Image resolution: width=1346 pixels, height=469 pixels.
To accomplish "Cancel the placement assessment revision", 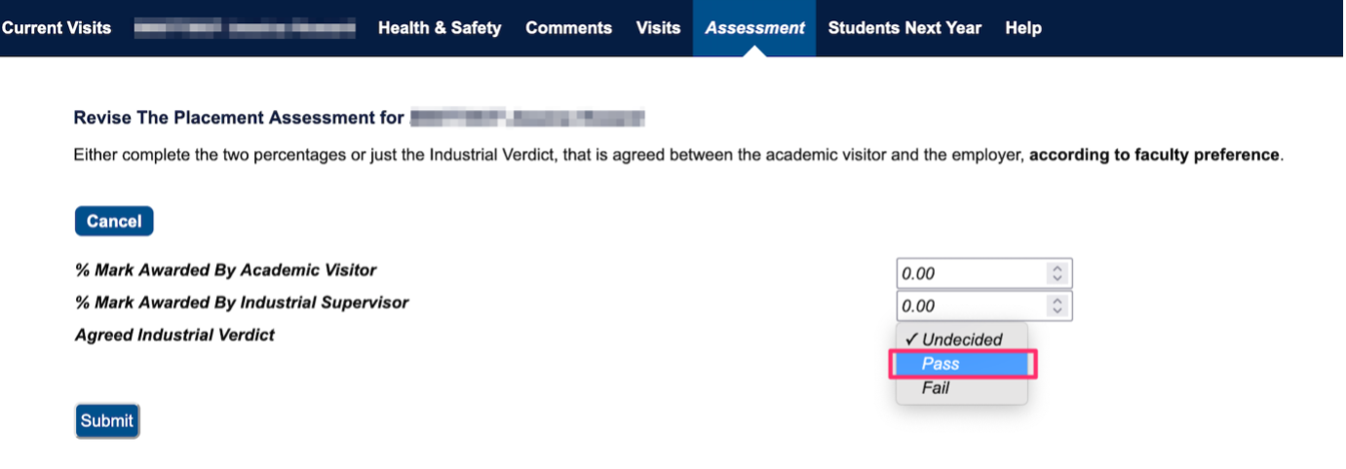I will click(114, 222).
